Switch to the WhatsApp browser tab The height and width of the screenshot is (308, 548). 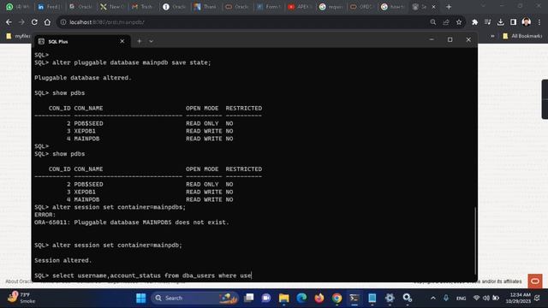pos(18,7)
